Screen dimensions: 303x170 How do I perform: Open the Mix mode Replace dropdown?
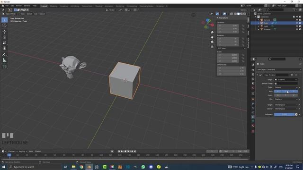(286, 99)
